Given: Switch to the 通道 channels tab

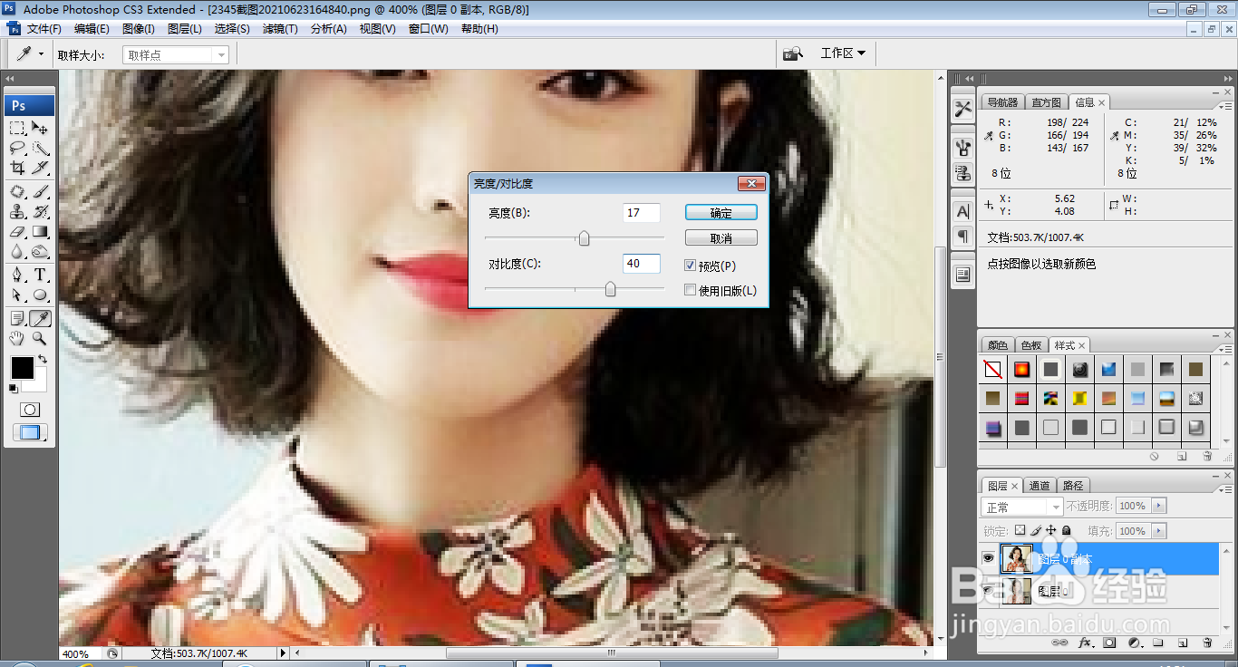Looking at the screenshot, I should [1040, 486].
